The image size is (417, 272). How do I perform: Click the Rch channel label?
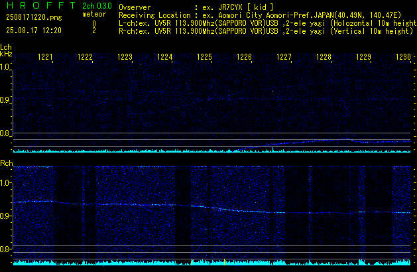coord(7,163)
